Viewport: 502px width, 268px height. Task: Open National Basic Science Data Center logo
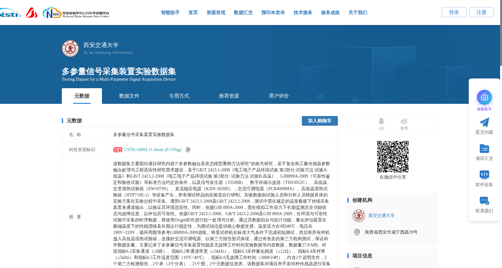(76, 13)
